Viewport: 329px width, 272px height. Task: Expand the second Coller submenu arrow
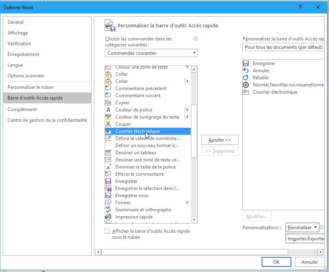point(187,81)
